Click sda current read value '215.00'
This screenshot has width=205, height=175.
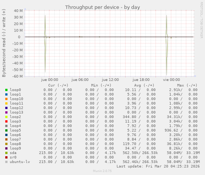click(x=46, y=153)
